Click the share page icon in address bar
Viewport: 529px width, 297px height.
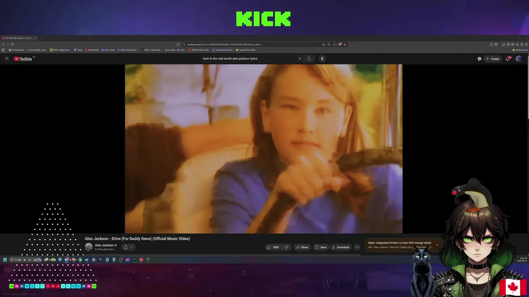pos(334,44)
